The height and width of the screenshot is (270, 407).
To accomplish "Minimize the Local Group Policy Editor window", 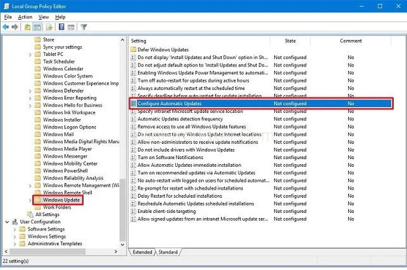I will coord(361,6).
